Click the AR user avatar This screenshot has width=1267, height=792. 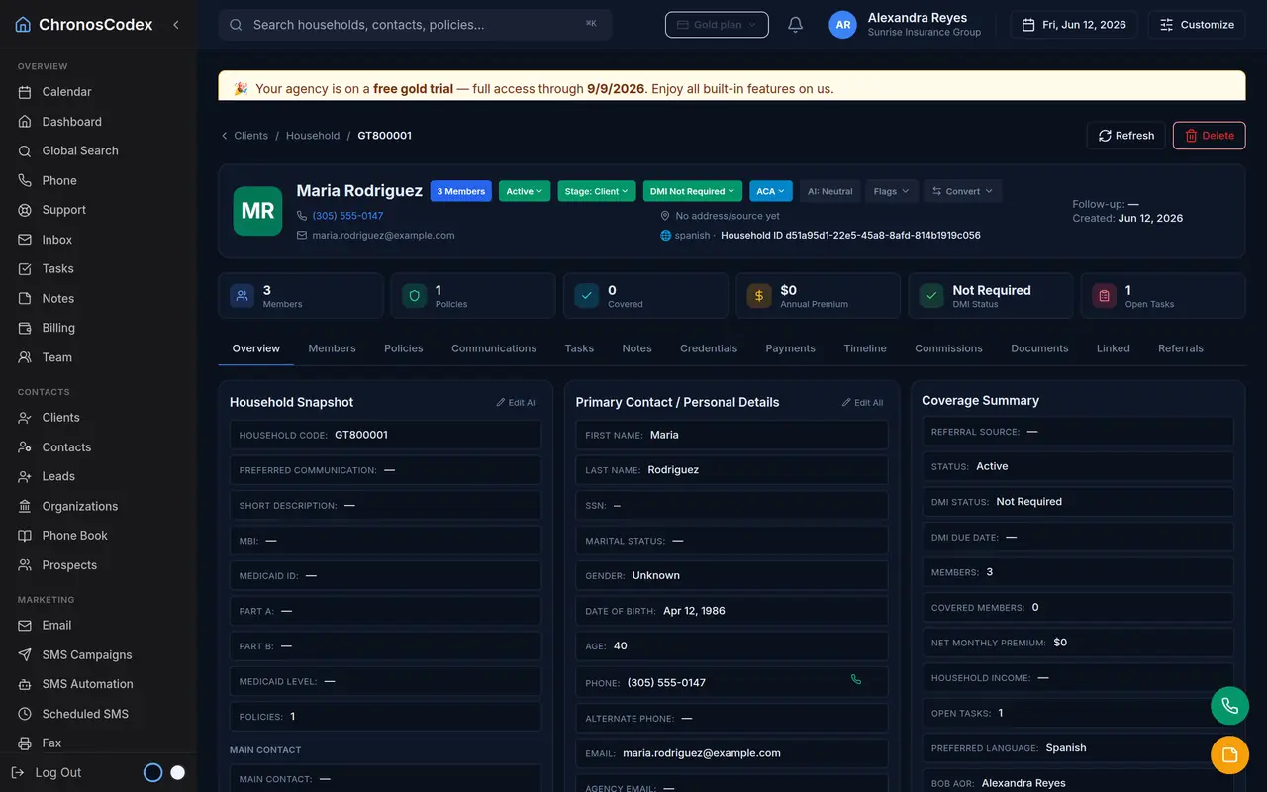point(842,25)
